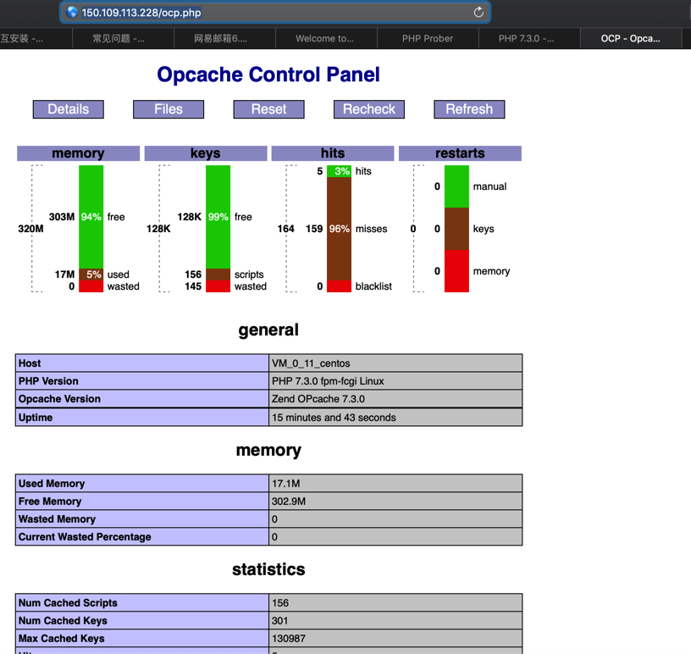Click the Opcache Control Panel title
Screen dimensions: 691x654
(x=268, y=74)
